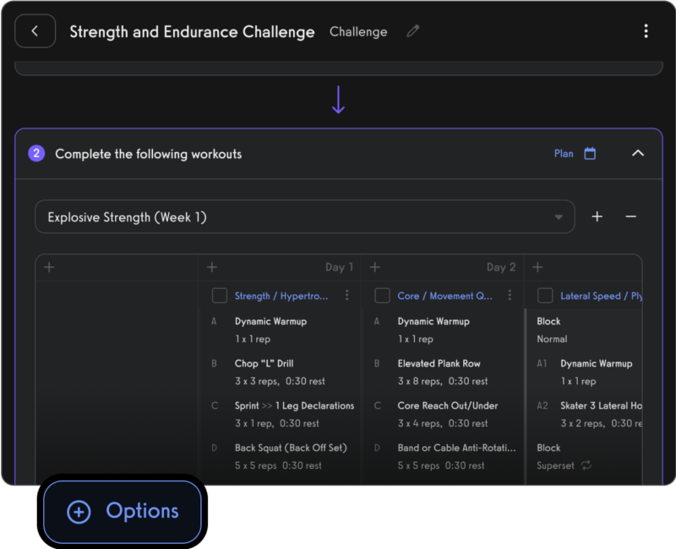676x549 pixels.
Task: Open the Explosive Strength (Week 1) dropdown
Action: tap(304, 216)
